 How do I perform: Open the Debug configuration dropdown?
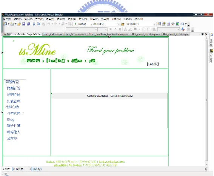click(x=85, y=24)
